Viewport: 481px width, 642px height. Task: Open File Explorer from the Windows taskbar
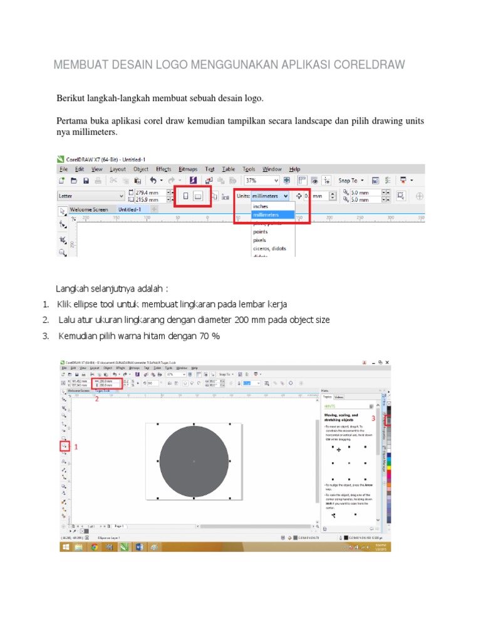pyautogui.click(x=79, y=547)
